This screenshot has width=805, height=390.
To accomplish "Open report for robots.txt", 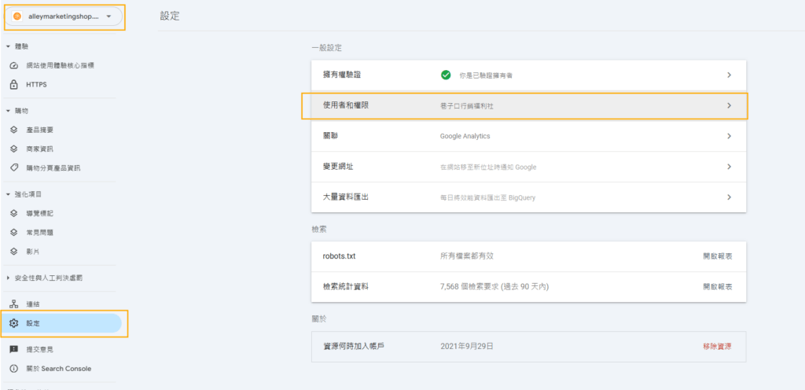I will click(717, 256).
